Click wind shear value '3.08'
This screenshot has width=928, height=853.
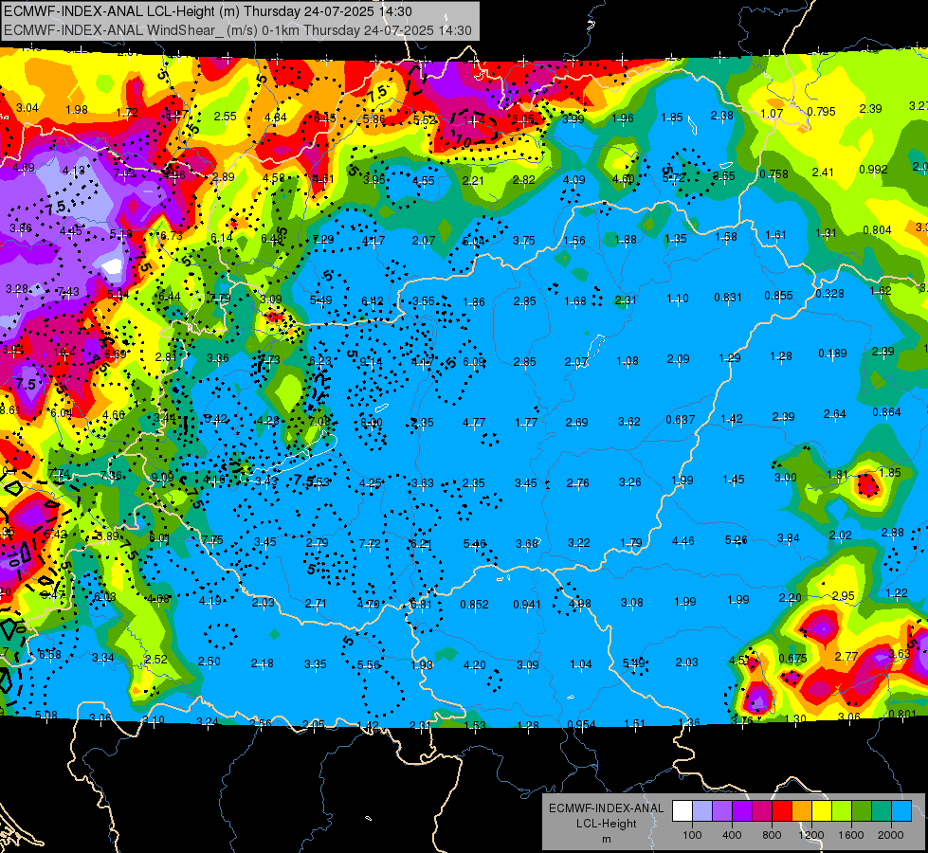click(x=632, y=603)
